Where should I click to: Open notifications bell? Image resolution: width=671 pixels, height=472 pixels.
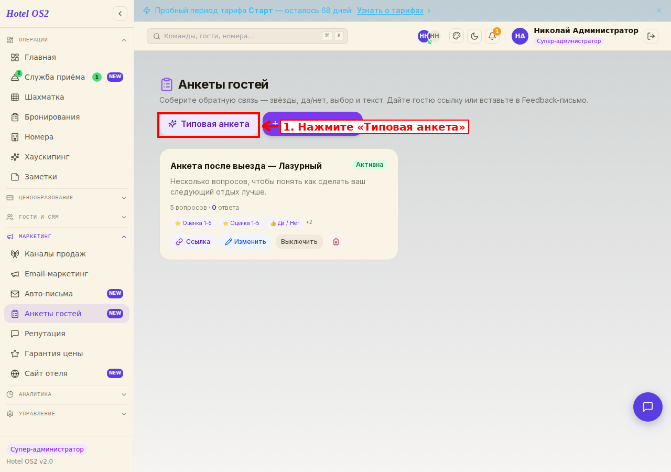coord(492,36)
